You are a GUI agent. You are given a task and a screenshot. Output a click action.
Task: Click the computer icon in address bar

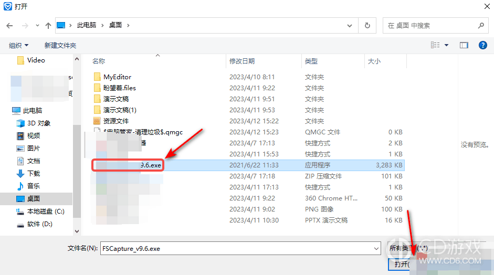(x=61, y=25)
